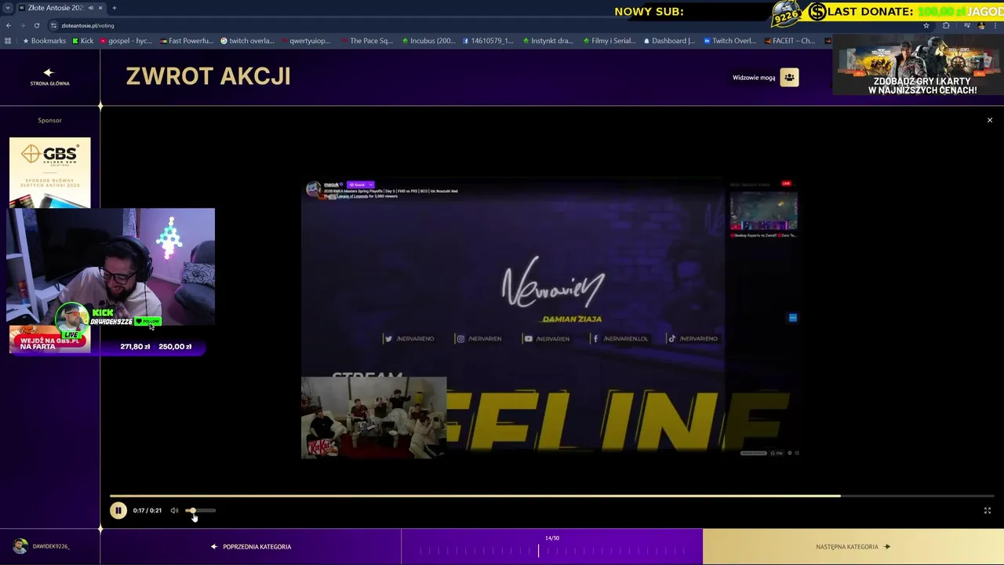Screen dimensions: 1004x565
Task: Open the live match thumbnail in clip
Action: 764,213
